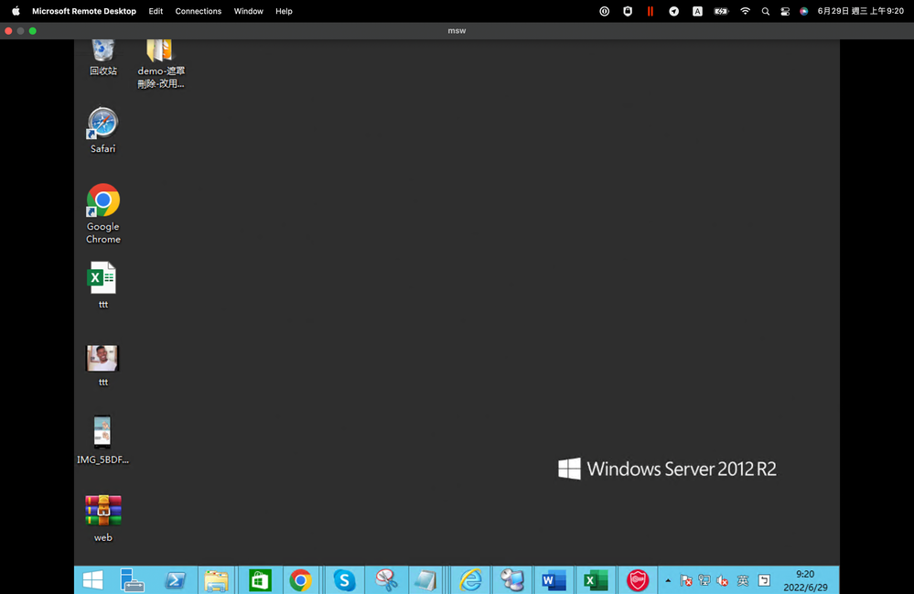Select the IMG_5BDF image file
The height and width of the screenshot is (594, 914).
click(103, 440)
